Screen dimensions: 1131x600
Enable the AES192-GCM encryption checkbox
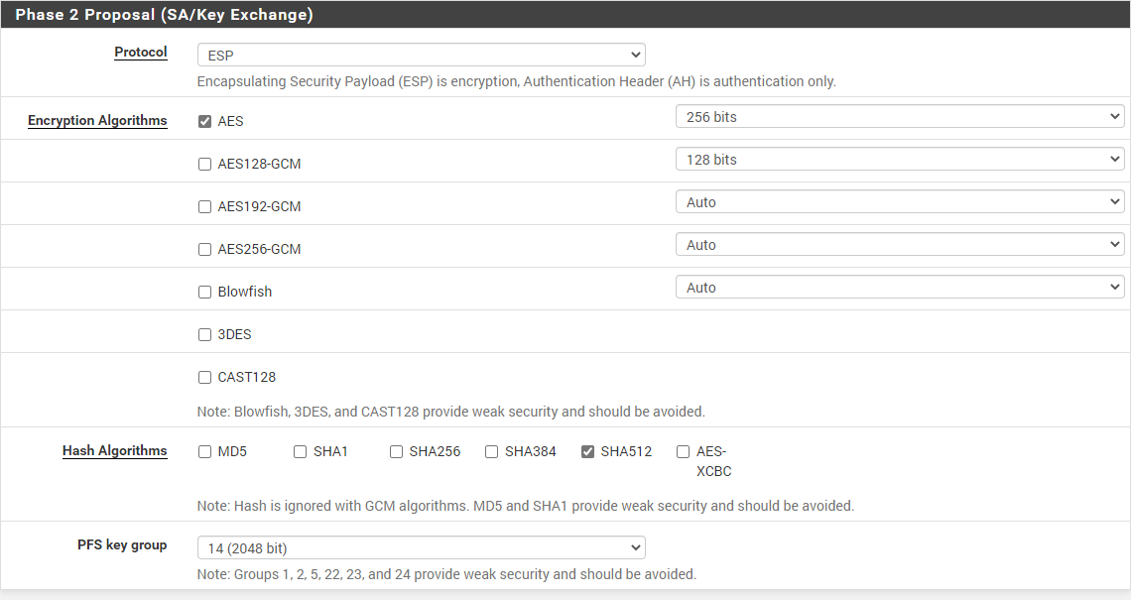point(205,207)
